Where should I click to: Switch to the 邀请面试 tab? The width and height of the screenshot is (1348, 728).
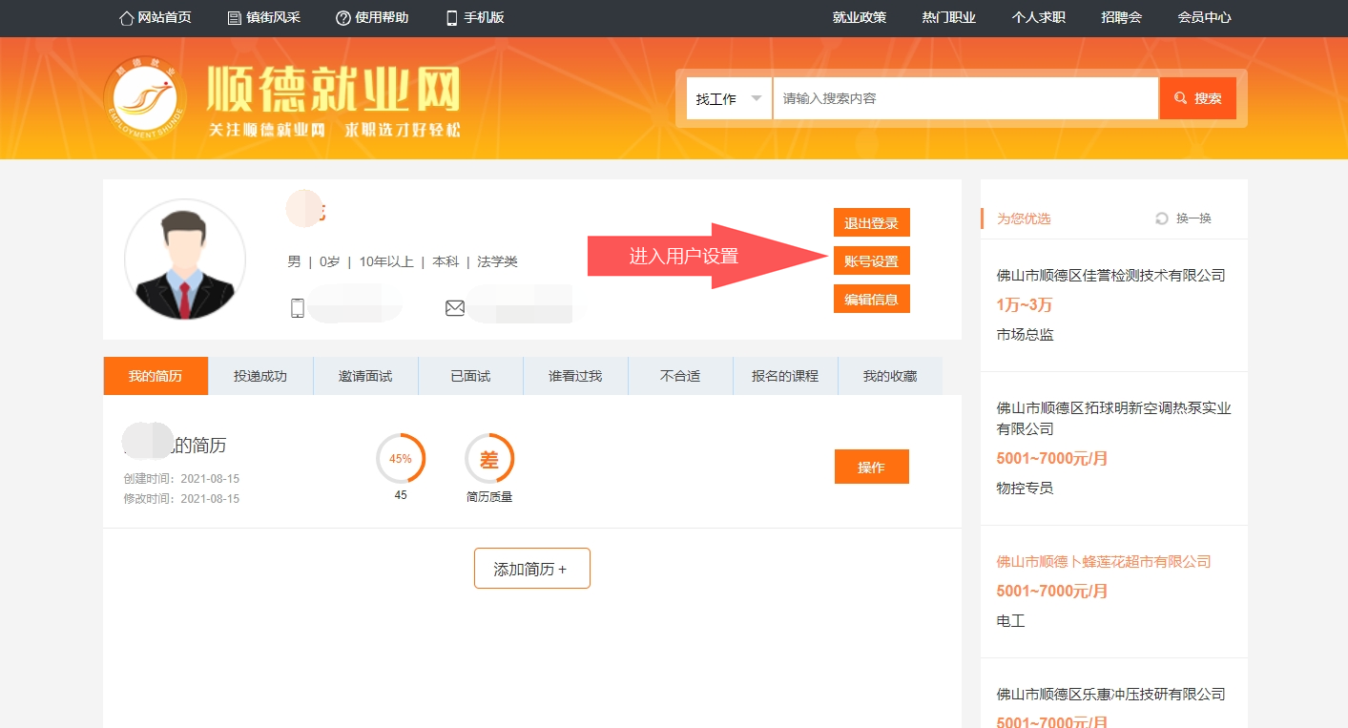(365, 376)
